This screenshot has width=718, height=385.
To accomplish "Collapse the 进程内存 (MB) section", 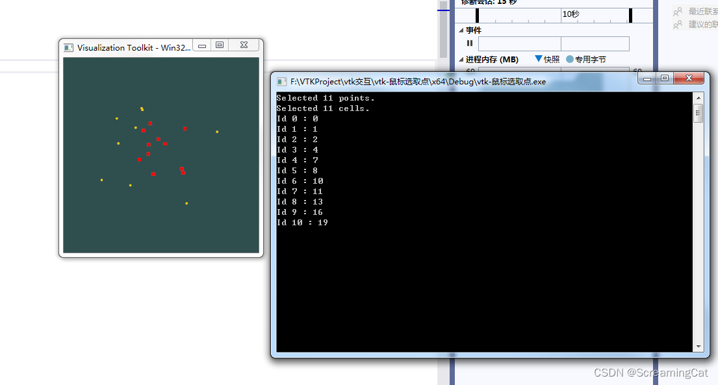I will (461, 58).
